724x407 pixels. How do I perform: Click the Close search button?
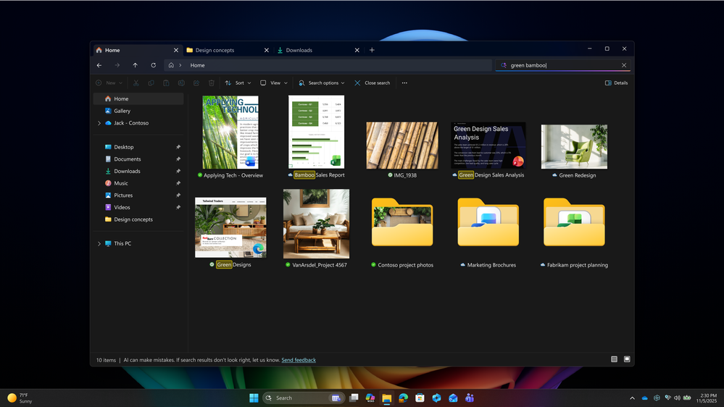pyautogui.click(x=372, y=83)
